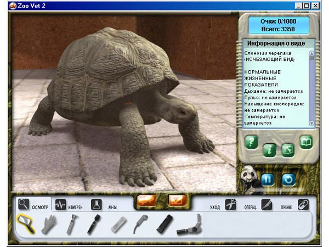
Task: Select the magnifying glass examination tool
Action: (x=26, y=224)
